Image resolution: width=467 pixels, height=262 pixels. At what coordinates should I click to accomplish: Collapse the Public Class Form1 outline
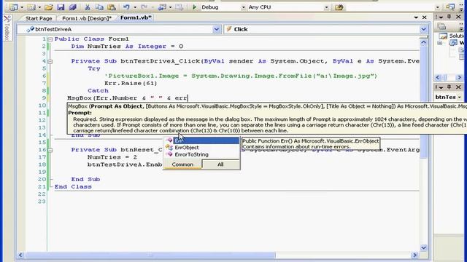[50, 39]
